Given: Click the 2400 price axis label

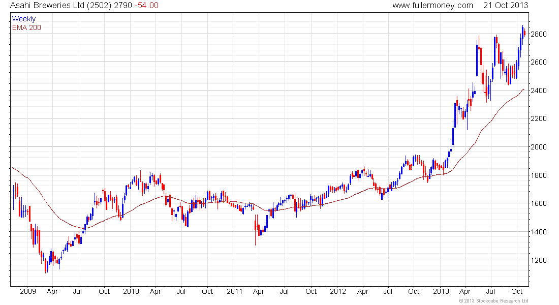Looking at the screenshot, I should (x=538, y=90).
